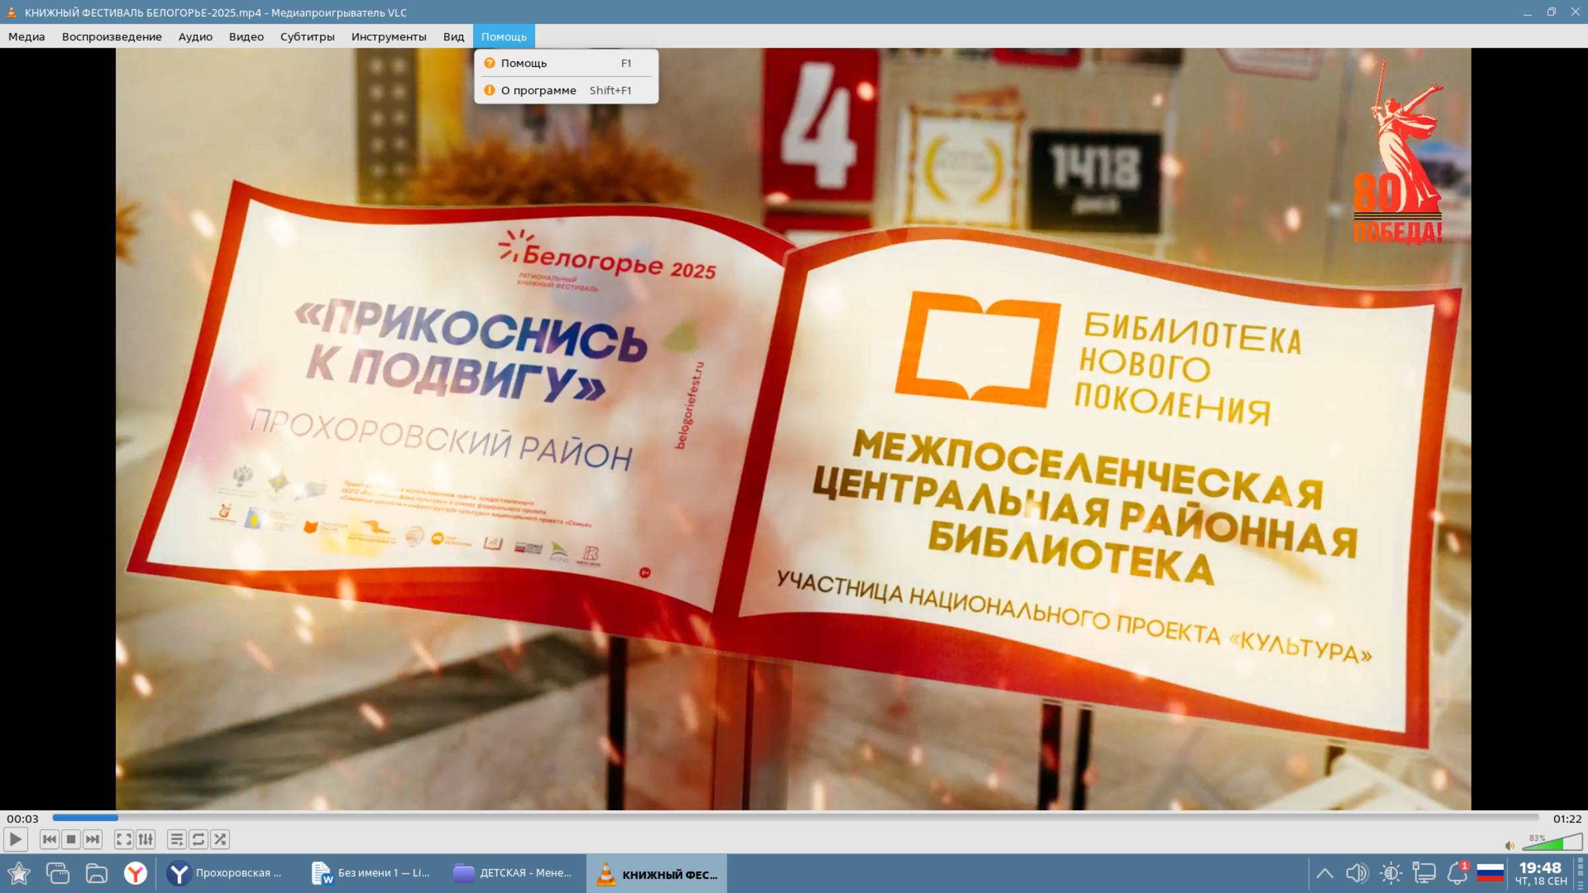The width and height of the screenshot is (1588, 893).
Task: Toggle random shuffle playback
Action: tap(220, 839)
